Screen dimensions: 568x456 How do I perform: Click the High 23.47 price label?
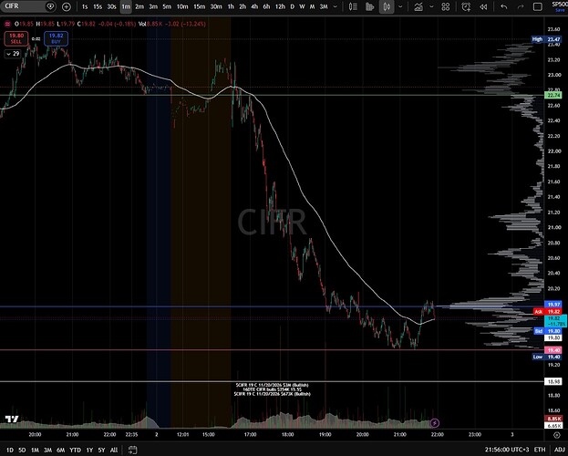click(x=547, y=39)
